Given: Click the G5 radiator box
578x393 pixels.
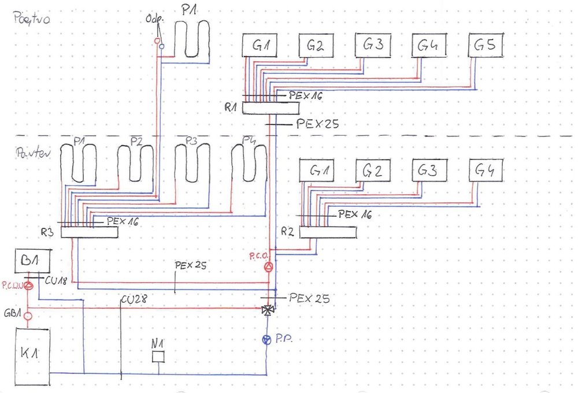Looking at the screenshot, I should point(486,45).
